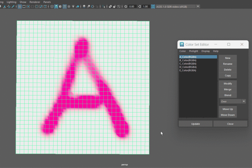The image size is (252, 168).
Task: Click the textured display checker icon
Action: (x=69, y=6)
